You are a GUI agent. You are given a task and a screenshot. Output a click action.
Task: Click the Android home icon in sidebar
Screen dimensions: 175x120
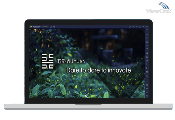tap(147, 92)
